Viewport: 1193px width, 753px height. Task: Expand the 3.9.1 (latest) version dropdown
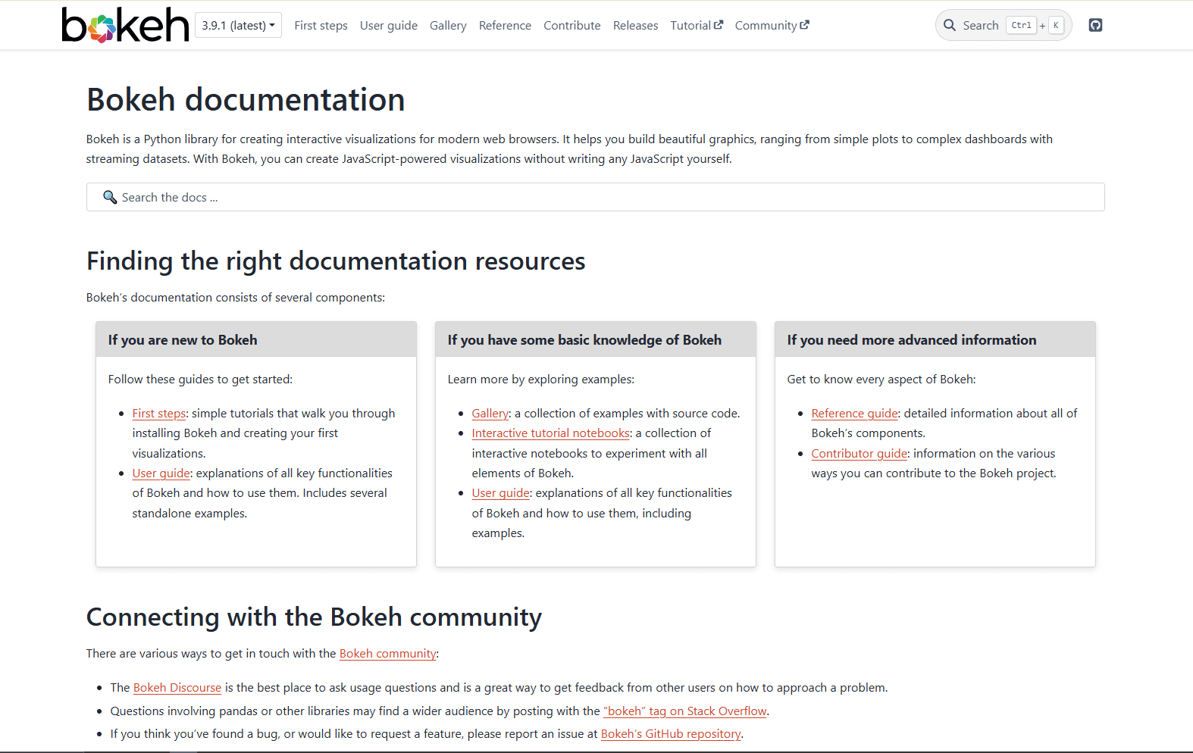click(238, 25)
